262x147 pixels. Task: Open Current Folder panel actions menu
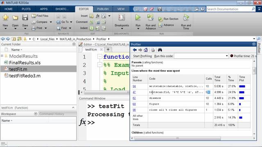[74, 44]
